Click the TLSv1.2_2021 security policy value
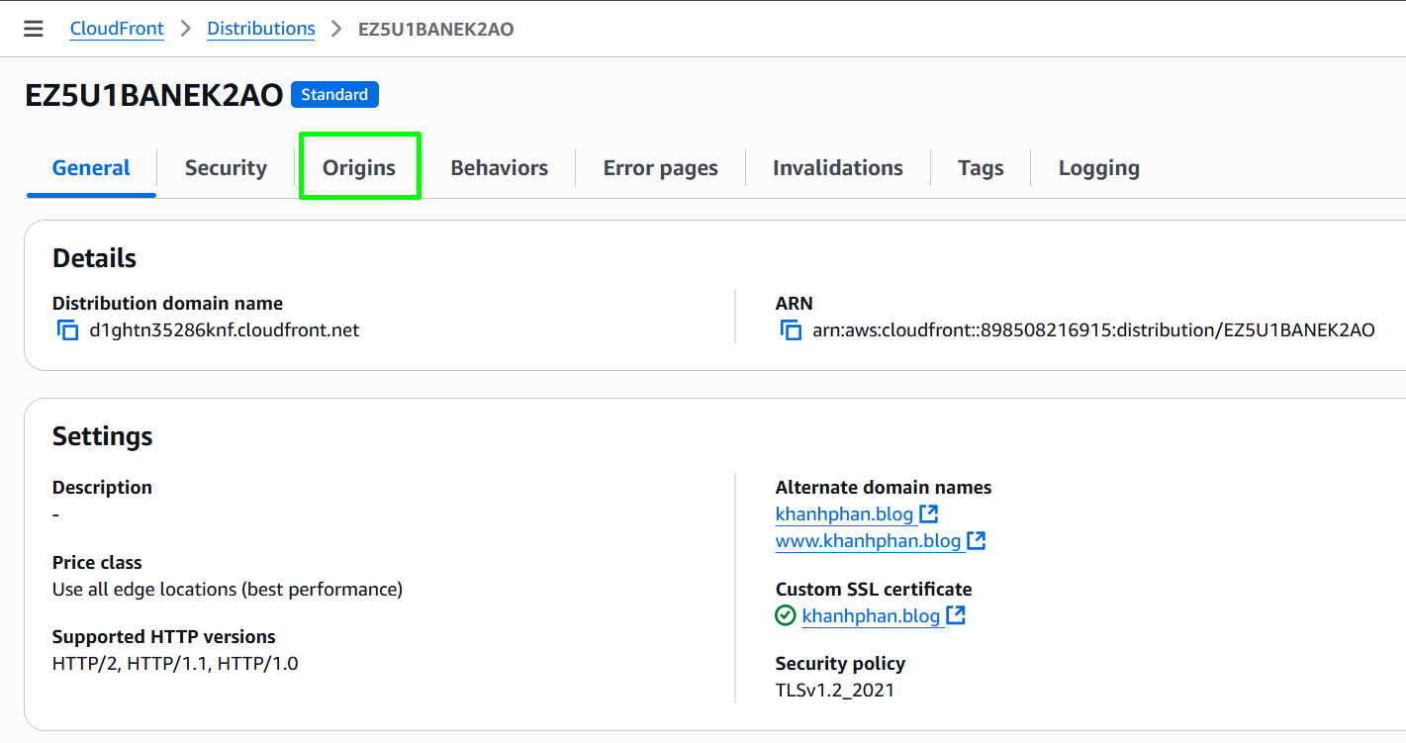Screen dimensions: 1406x743 coord(835,691)
